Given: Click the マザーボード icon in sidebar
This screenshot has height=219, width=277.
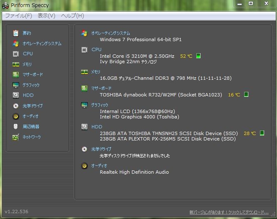Looking at the screenshot, I should (16, 74).
